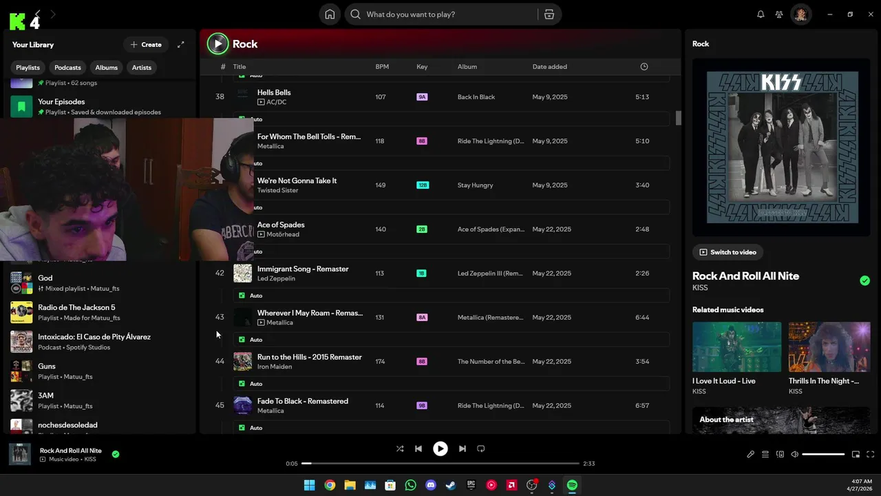Toggle saved checkmark in player bar
881x496 pixels.
(116, 454)
